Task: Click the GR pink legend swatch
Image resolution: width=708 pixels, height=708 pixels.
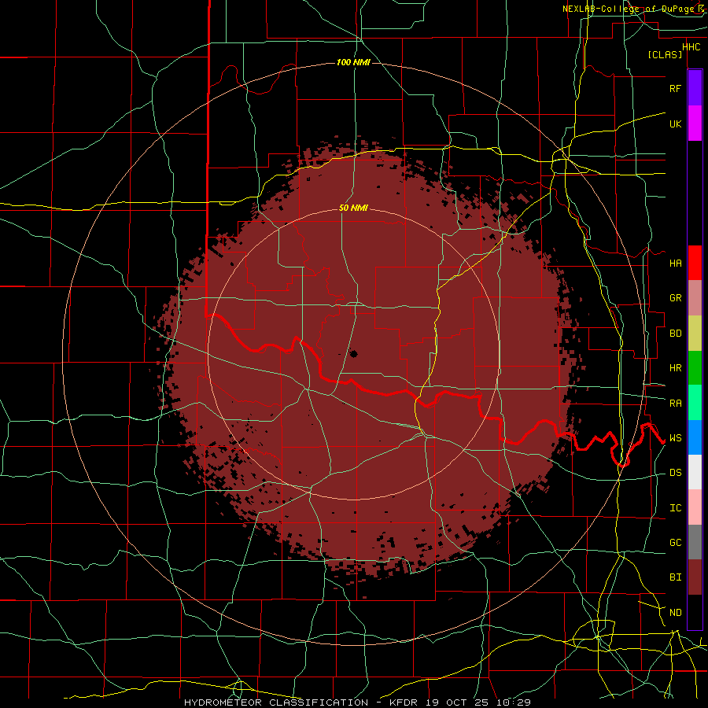Action: point(695,298)
